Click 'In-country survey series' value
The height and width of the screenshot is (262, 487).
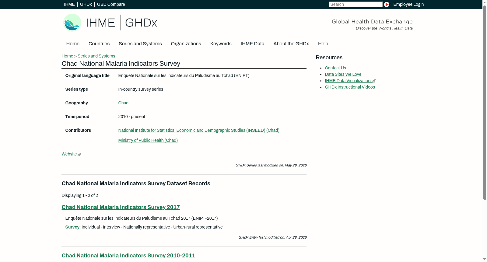coord(141,89)
